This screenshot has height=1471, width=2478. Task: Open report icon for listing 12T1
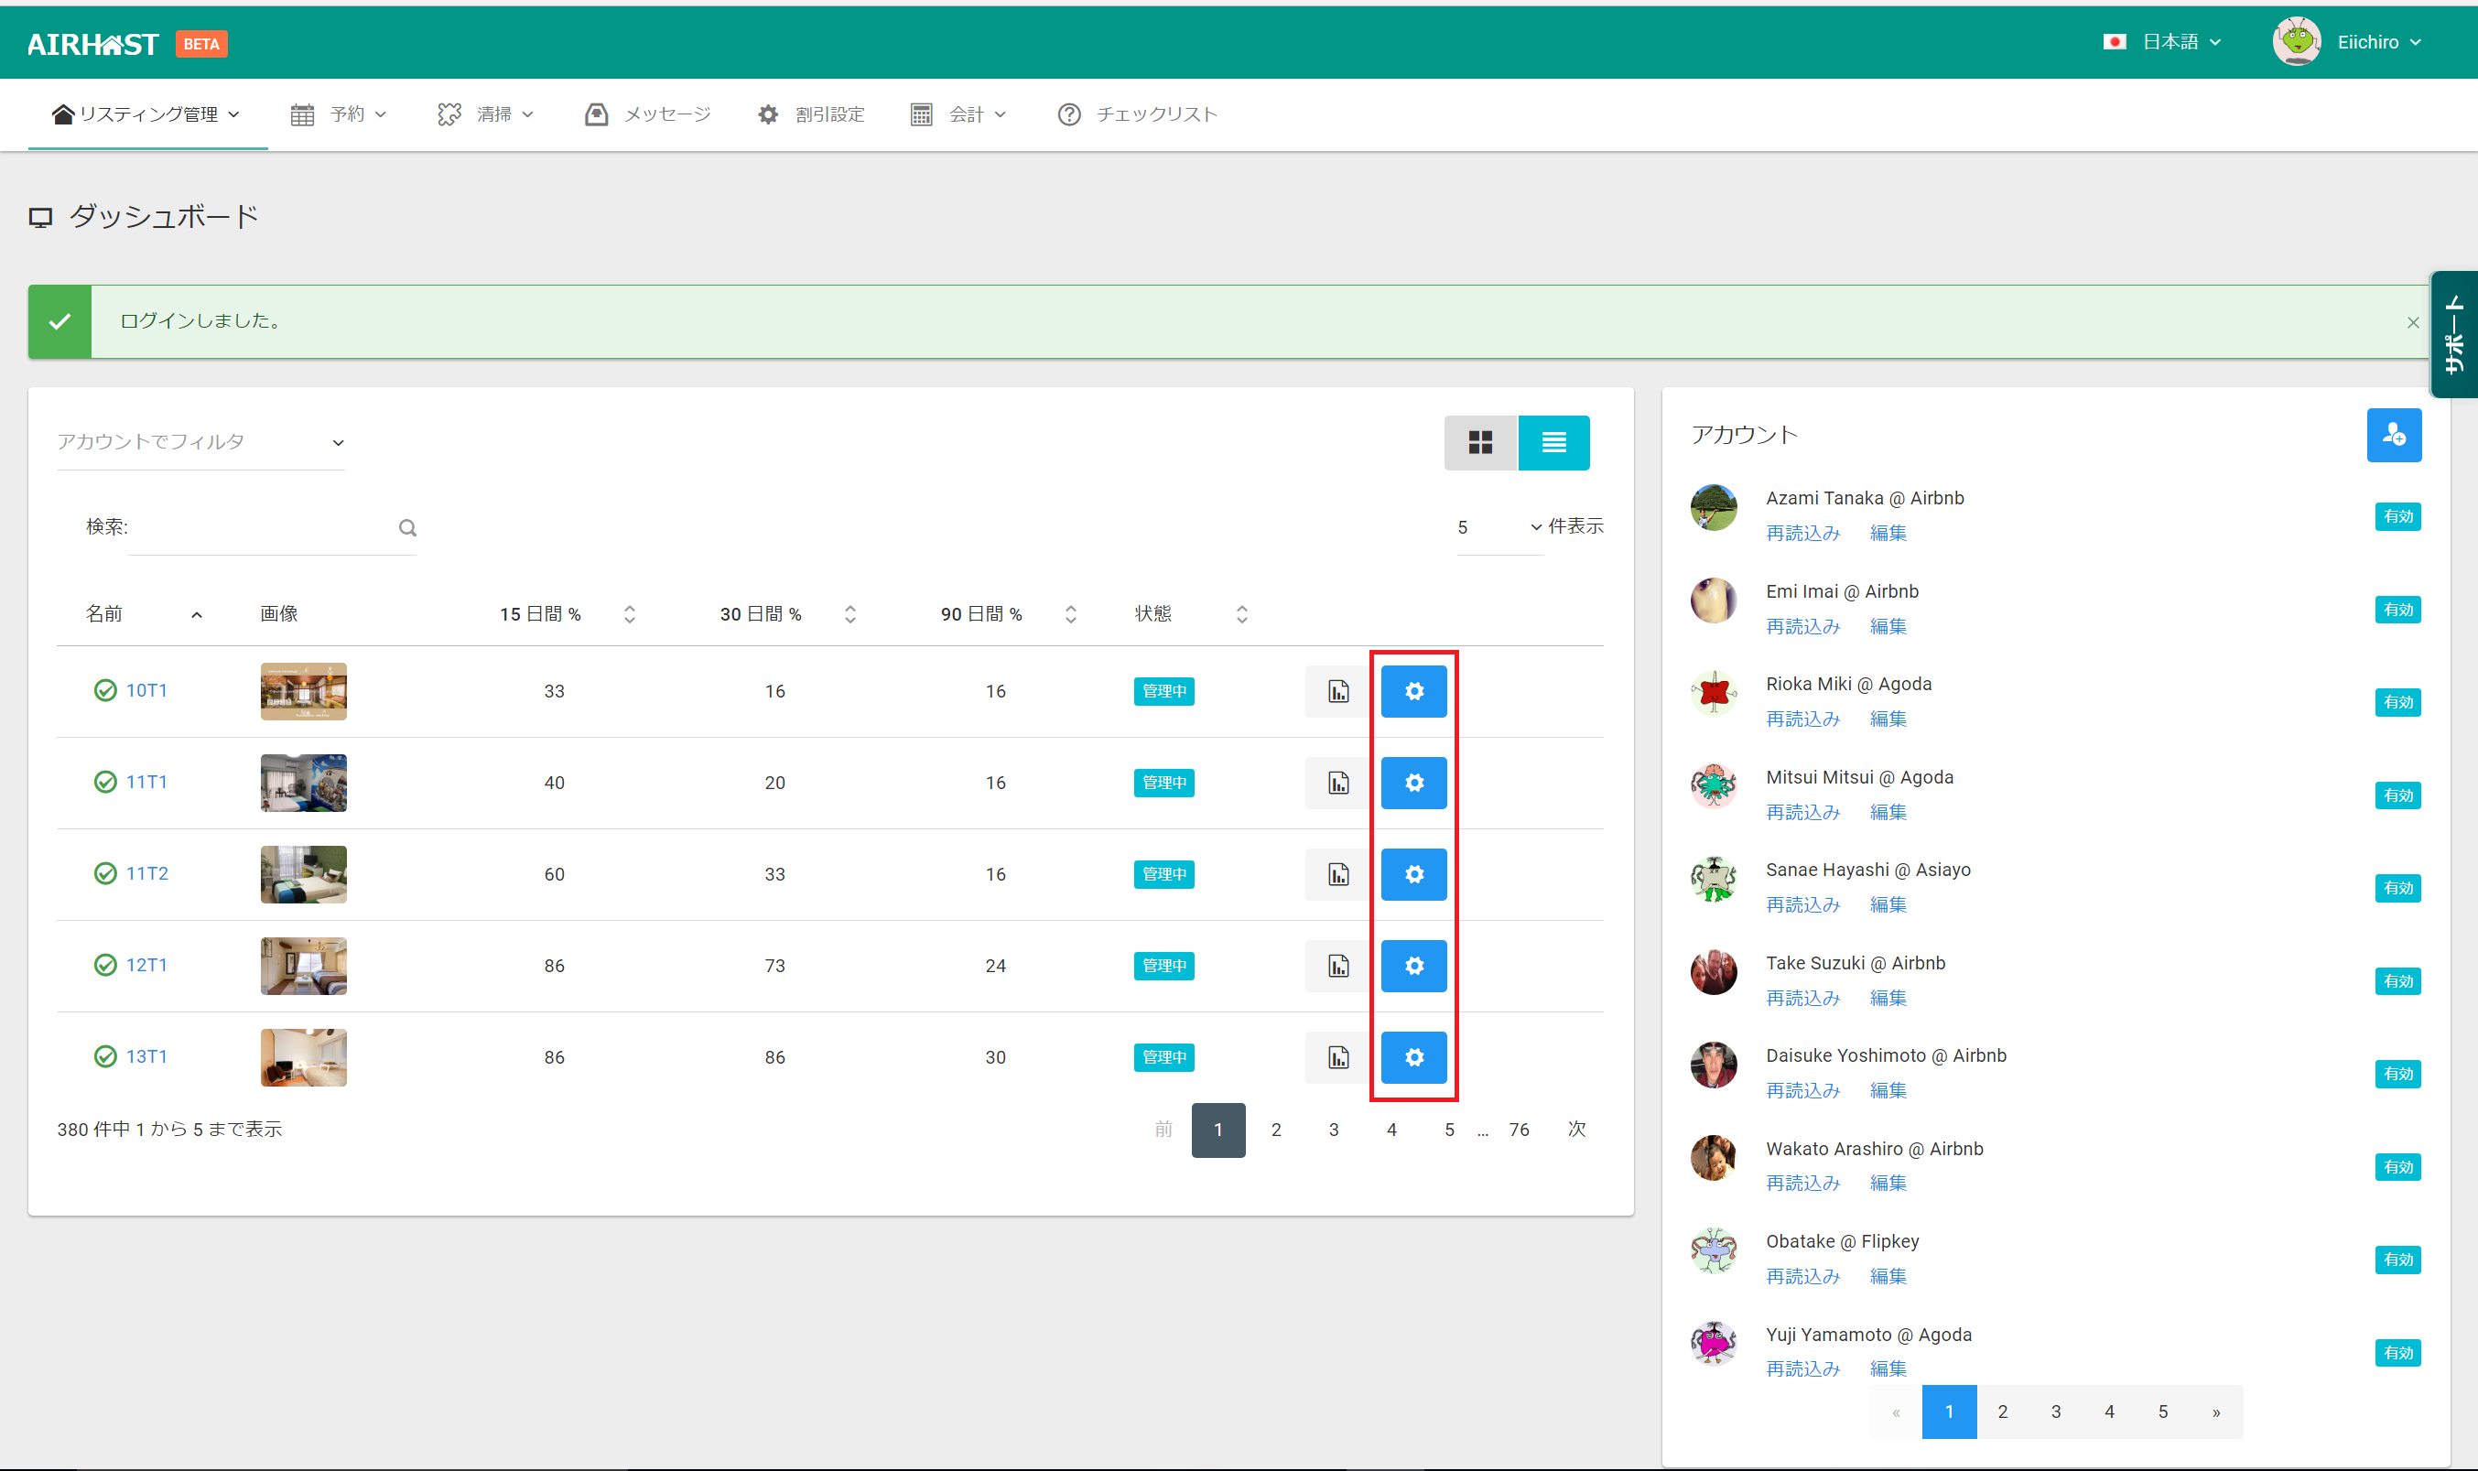(x=1337, y=966)
